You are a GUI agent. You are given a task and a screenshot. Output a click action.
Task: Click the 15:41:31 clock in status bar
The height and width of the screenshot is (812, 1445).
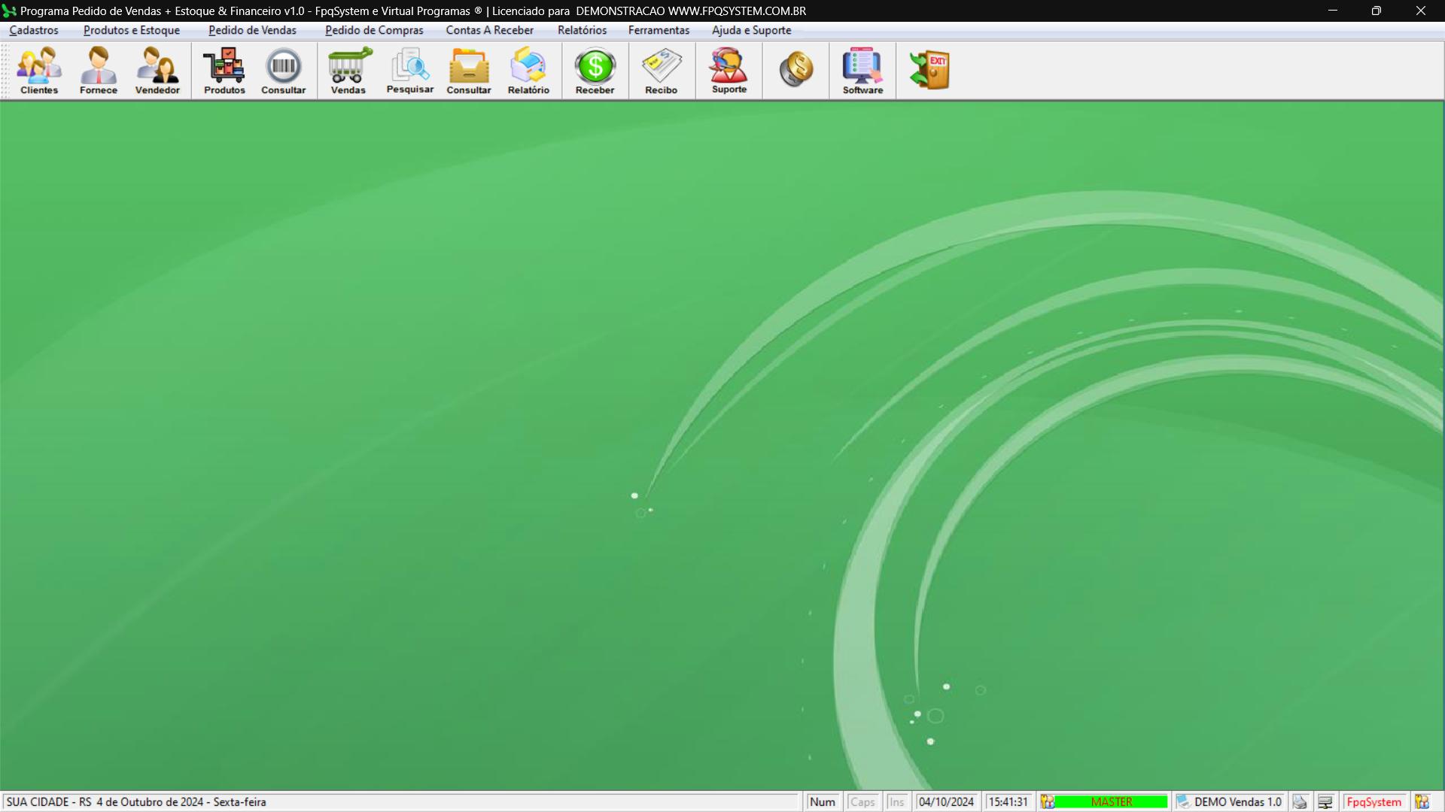[x=1008, y=802]
